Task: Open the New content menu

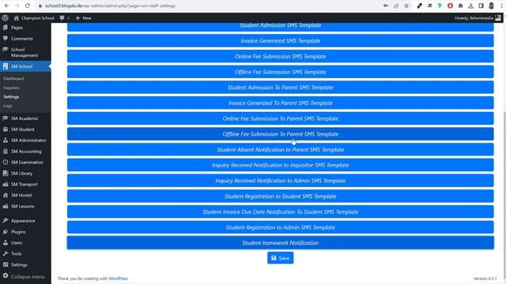Action: click(83, 18)
